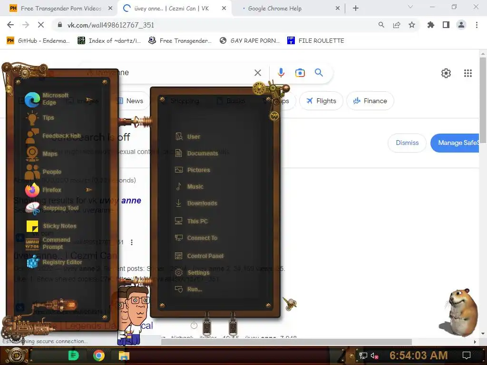The height and width of the screenshot is (365, 487).
Task: Open Chrome three-dot menu
Action: coord(477,25)
